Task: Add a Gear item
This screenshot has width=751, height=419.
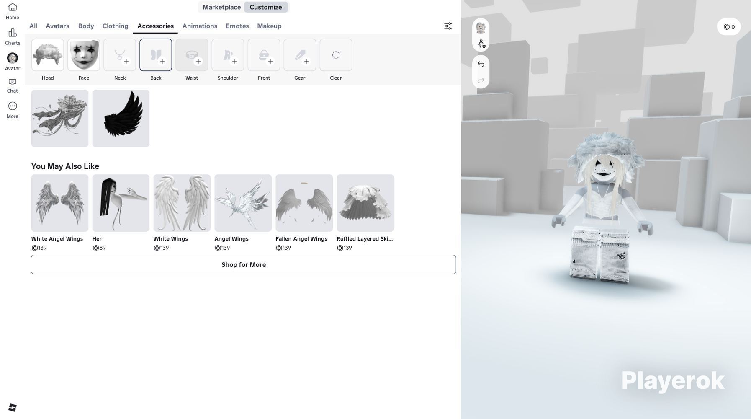Action: pyautogui.click(x=300, y=55)
